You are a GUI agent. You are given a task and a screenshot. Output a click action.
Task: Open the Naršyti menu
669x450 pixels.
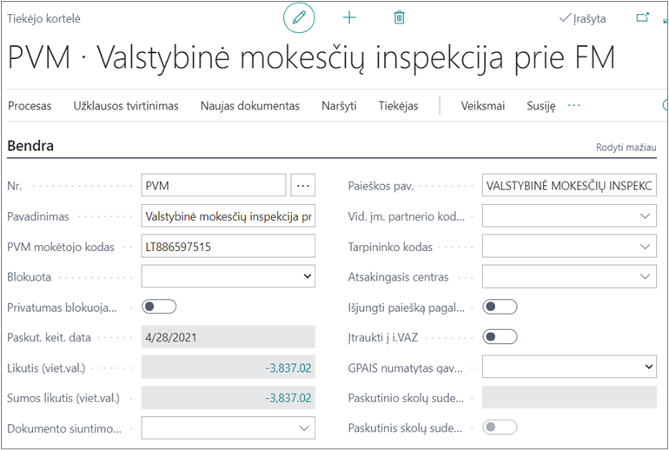pos(339,106)
